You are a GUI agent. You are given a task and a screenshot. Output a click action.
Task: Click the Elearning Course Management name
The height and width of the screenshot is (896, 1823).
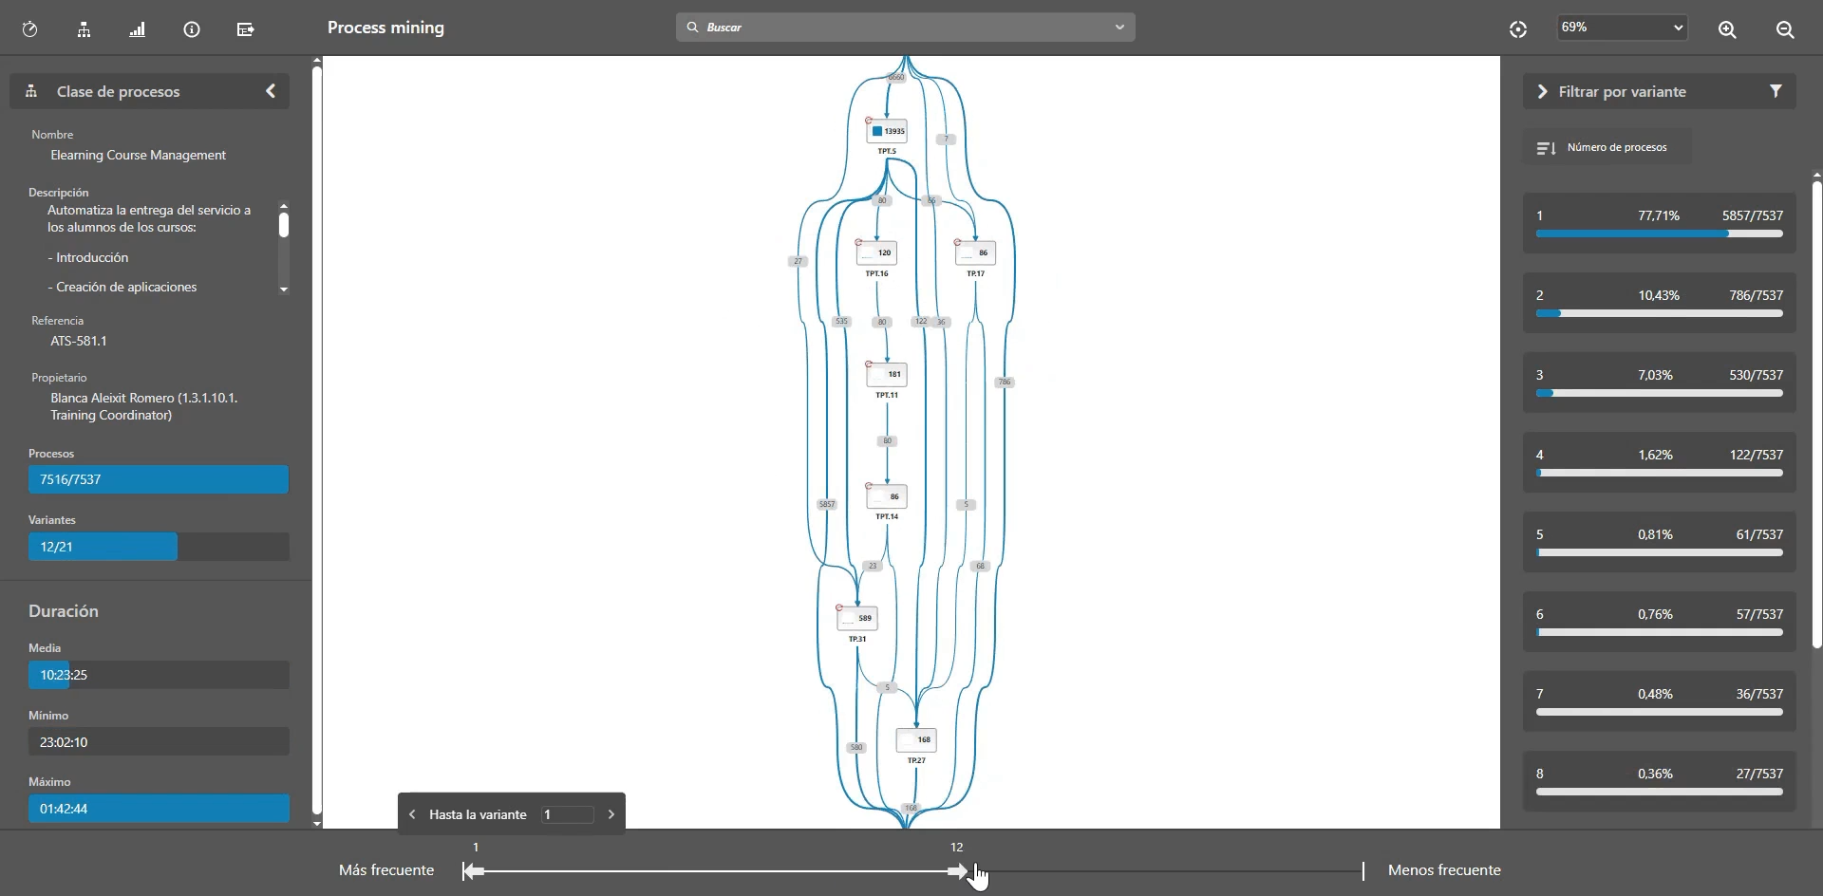click(139, 156)
